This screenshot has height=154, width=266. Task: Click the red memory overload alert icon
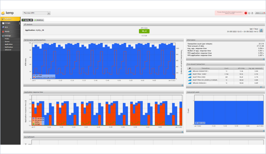(x=246, y=13)
